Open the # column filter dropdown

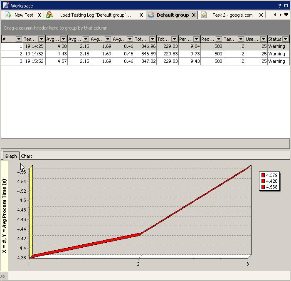coord(19,39)
